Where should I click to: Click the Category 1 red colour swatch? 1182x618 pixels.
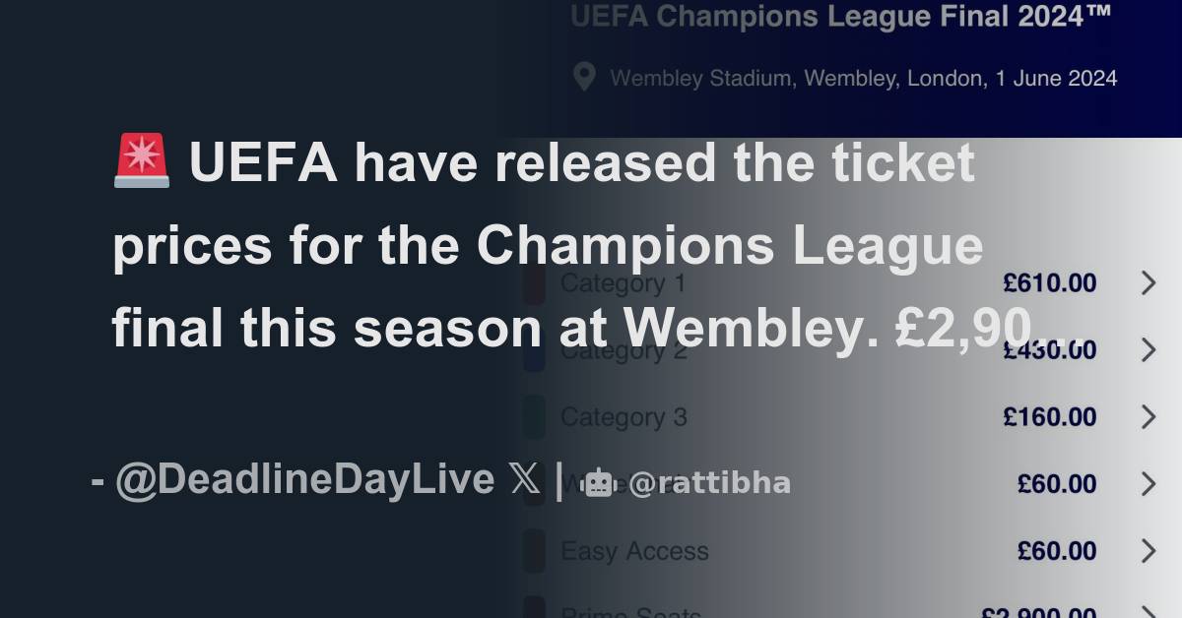pyautogui.click(x=533, y=284)
